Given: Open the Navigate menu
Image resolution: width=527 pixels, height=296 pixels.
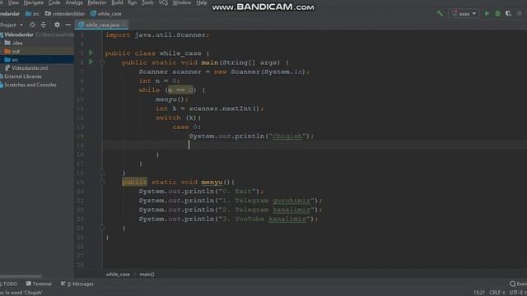Looking at the screenshot, I should click(33, 2).
